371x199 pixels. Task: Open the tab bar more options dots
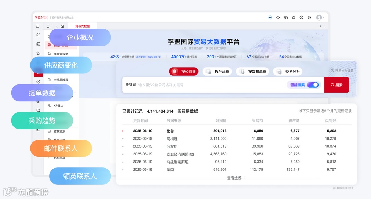click(325, 26)
